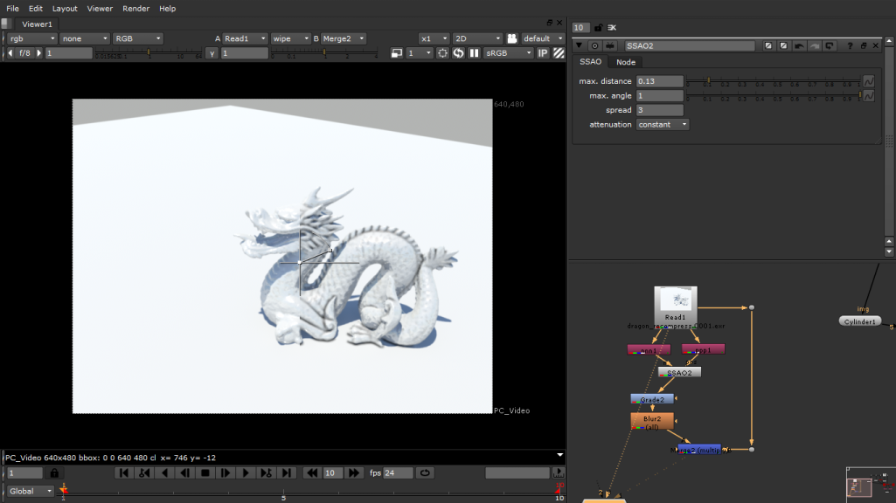Click the fps input field

tap(398, 472)
